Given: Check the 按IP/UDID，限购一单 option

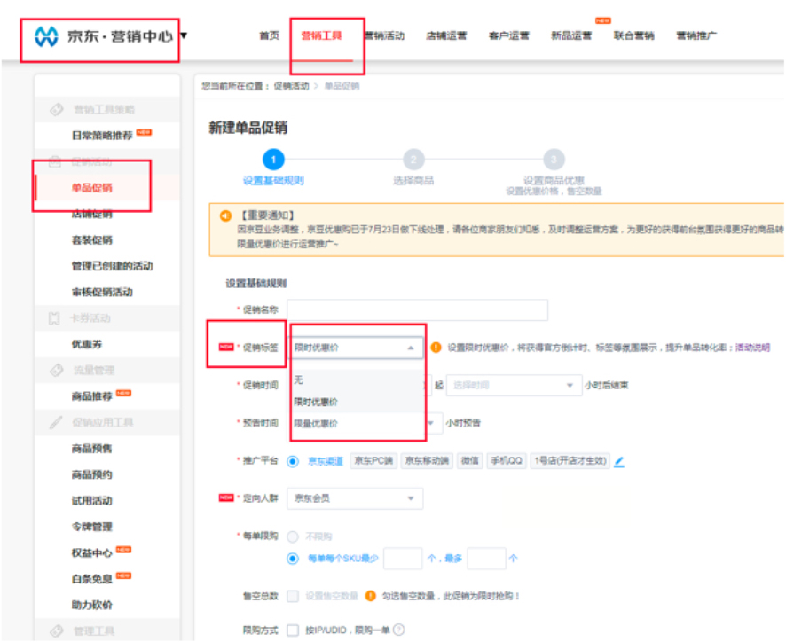Looking at the screenshot, I should pyautogui.click(x=293, y=628).
